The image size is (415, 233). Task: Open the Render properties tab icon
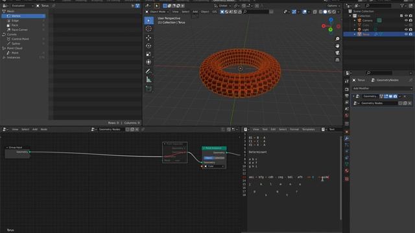347,89
